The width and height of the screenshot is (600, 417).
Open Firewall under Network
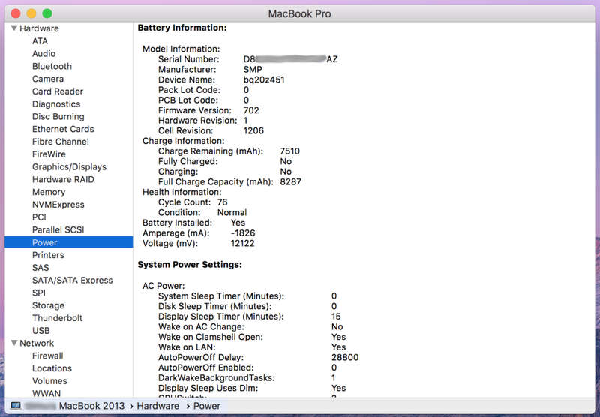tap(48, 355)
